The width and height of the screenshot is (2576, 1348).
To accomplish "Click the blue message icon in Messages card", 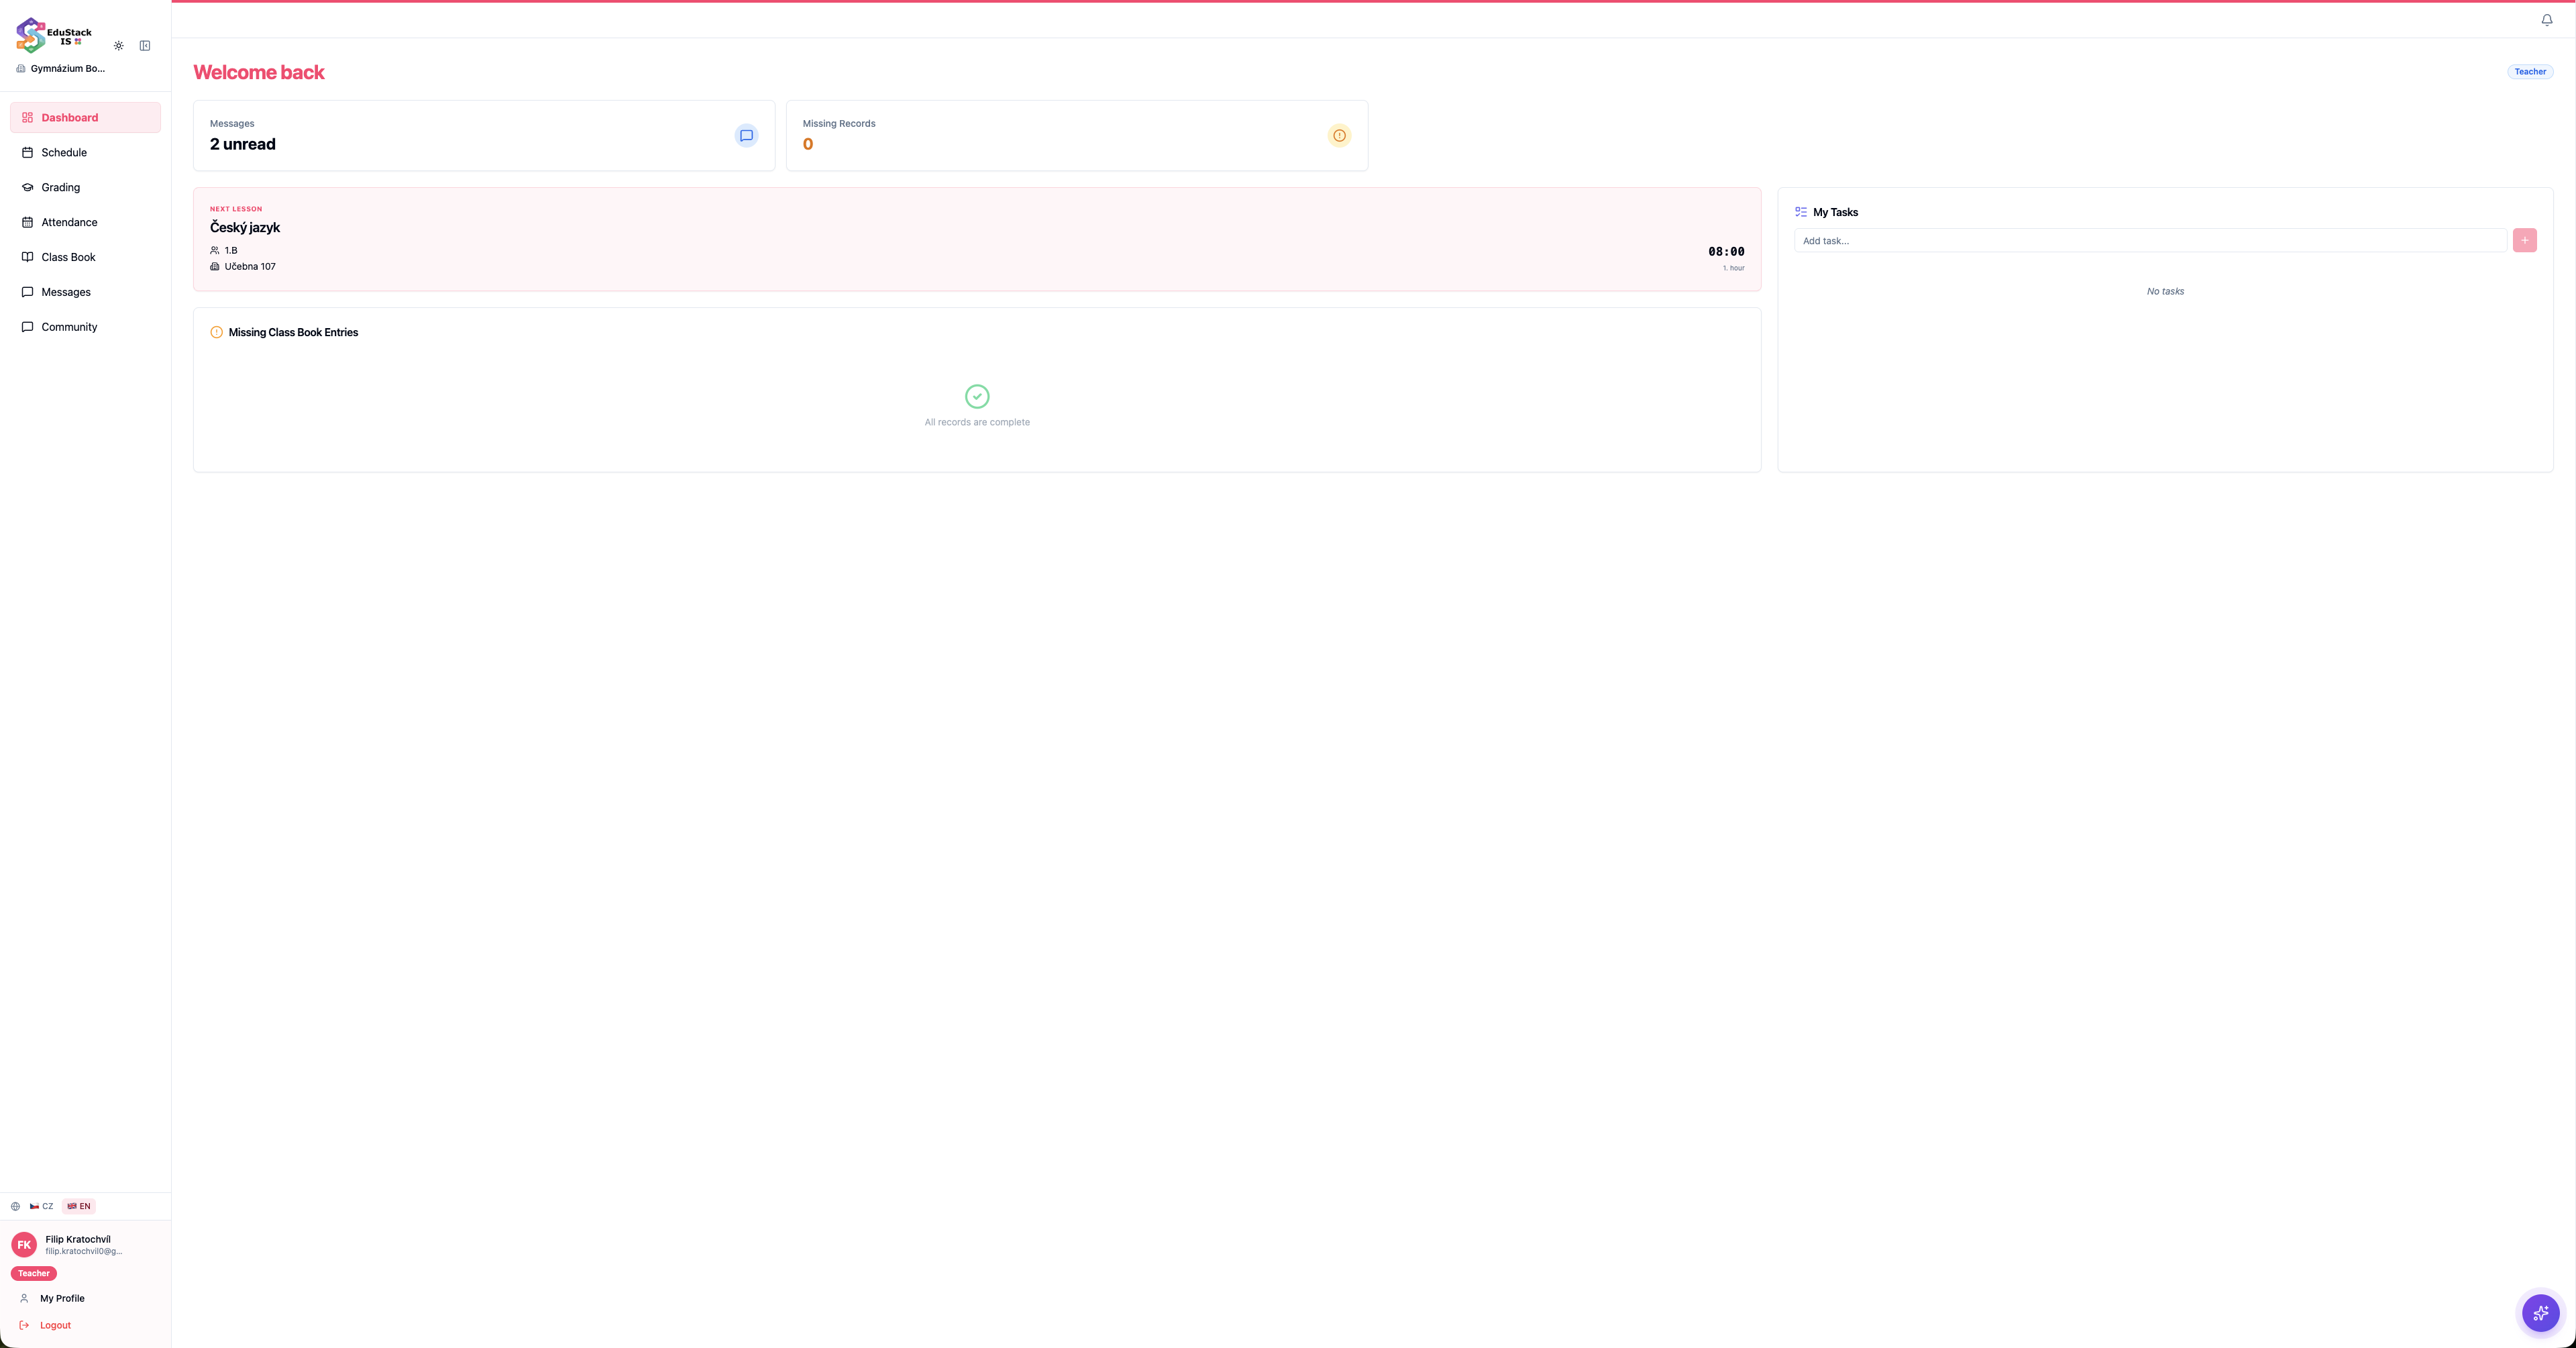I will [x=746, y=136].
